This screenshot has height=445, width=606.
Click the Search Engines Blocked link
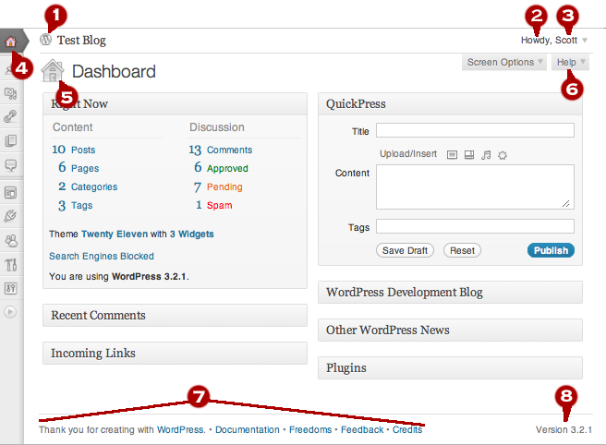(x=102, y=256)
